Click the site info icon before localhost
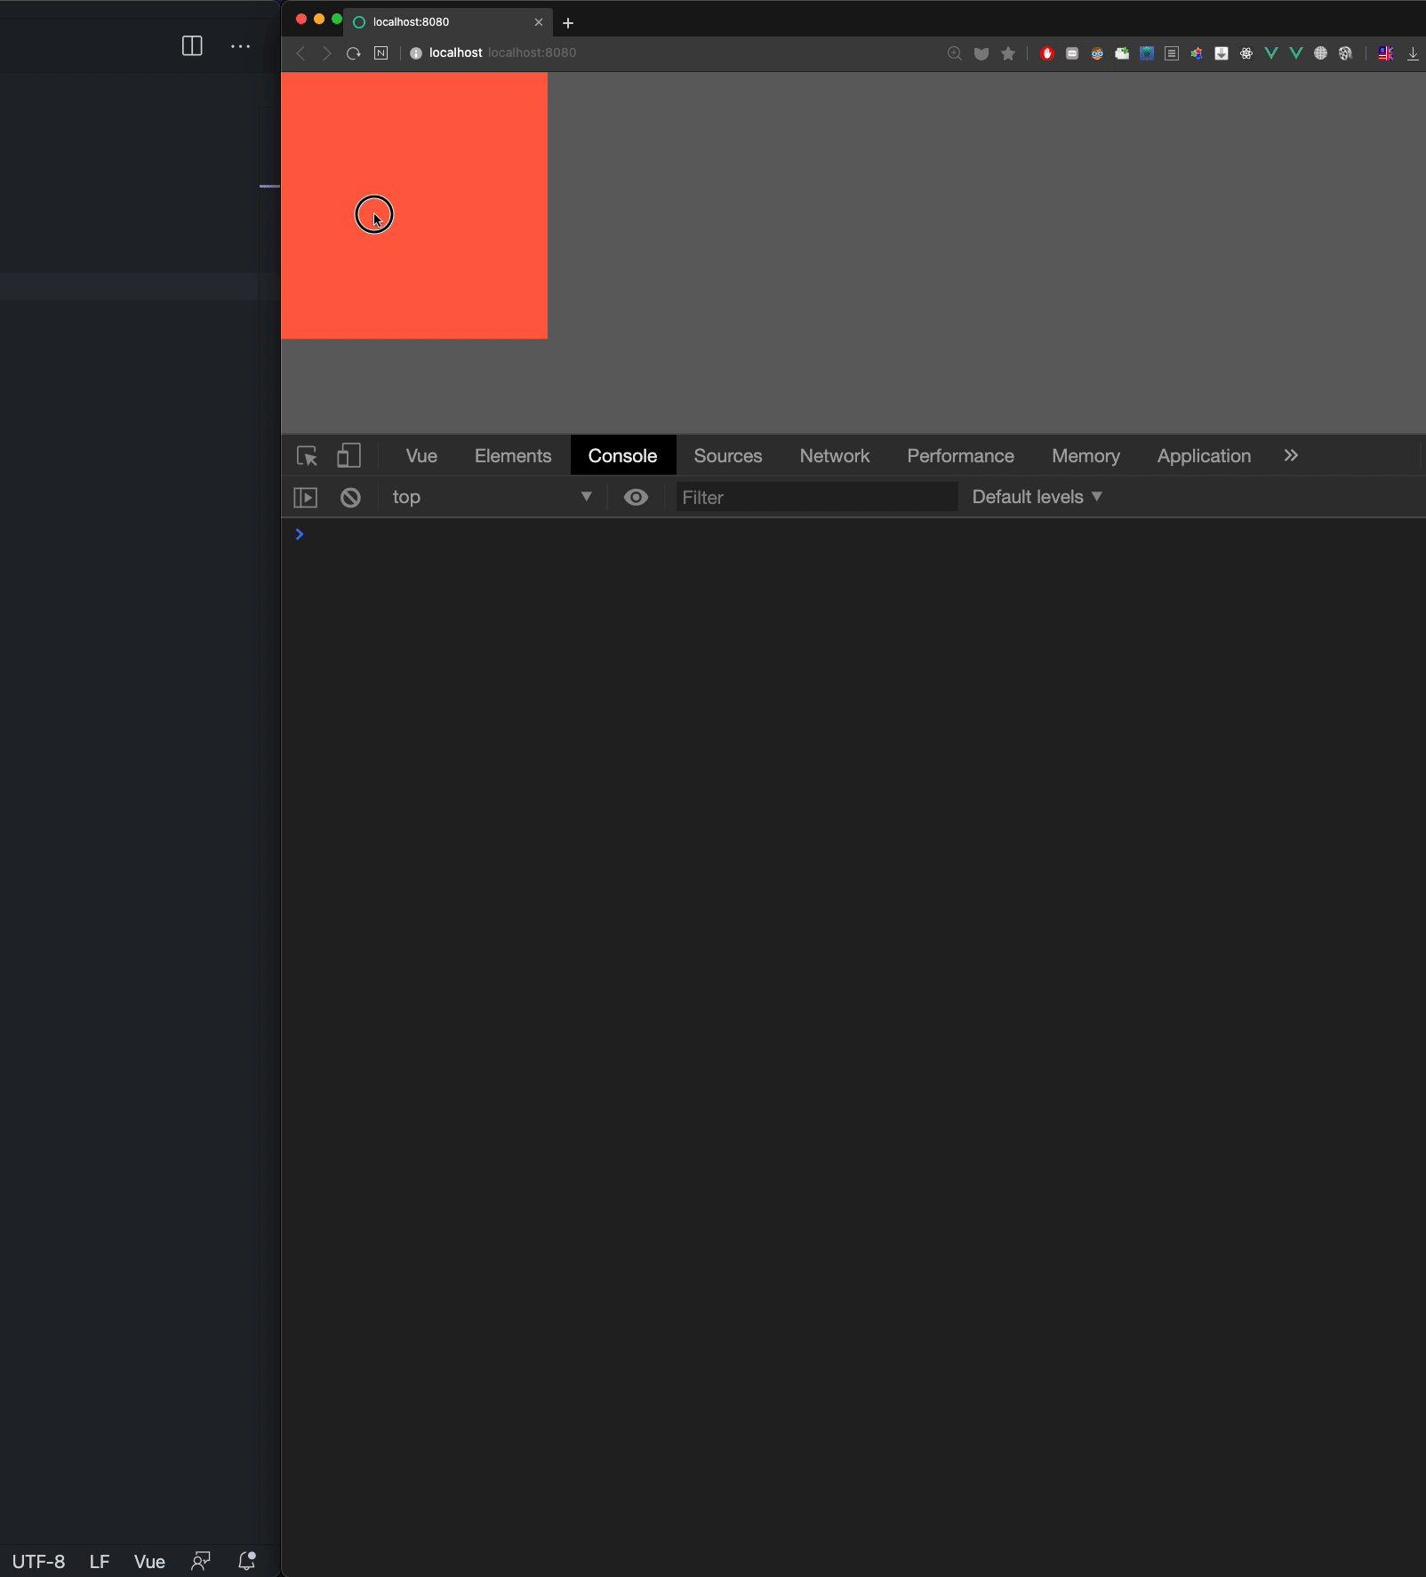The width and height of the screenshot is (1426, 1577). [x=415, y=53]
